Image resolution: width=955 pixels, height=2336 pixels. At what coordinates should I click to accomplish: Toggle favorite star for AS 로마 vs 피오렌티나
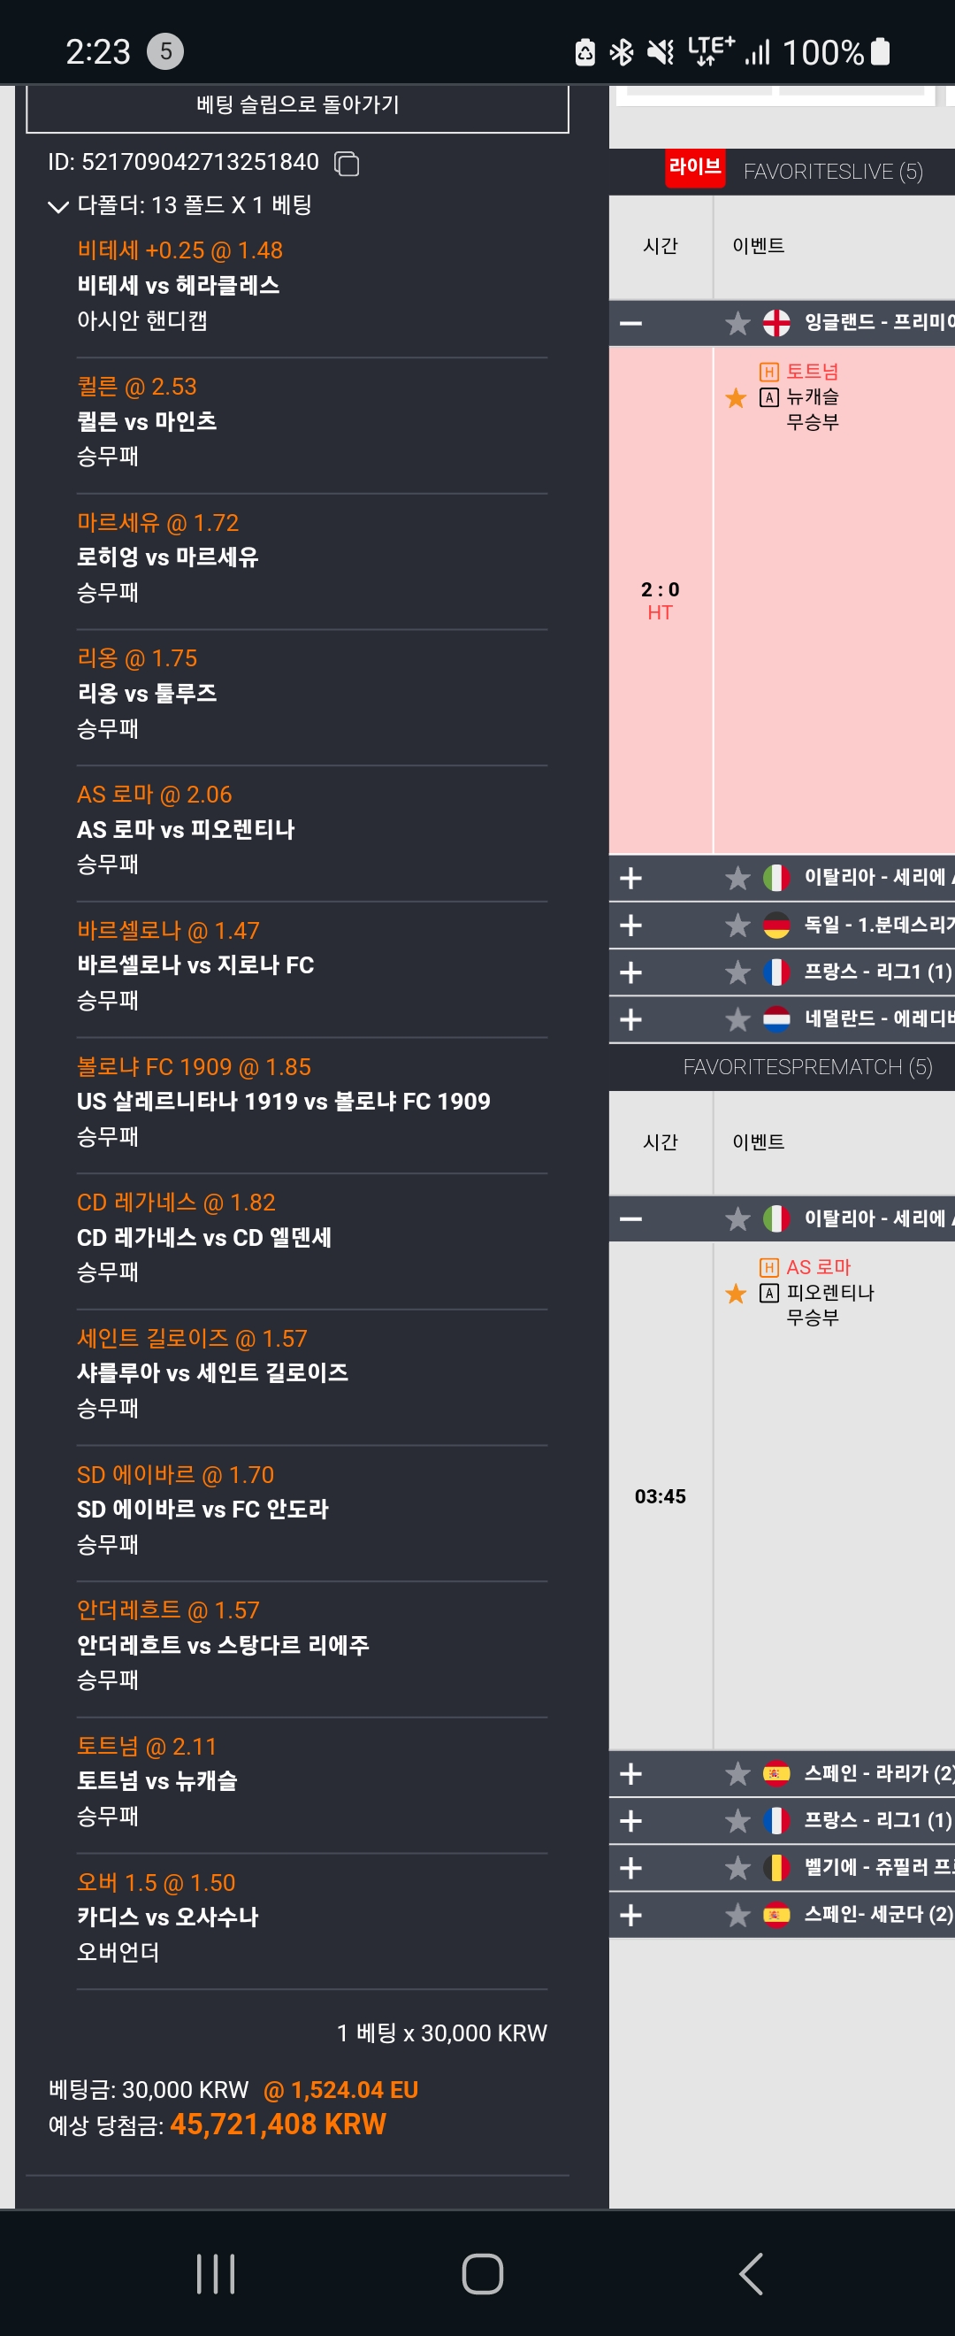[x=736, y=1294]
